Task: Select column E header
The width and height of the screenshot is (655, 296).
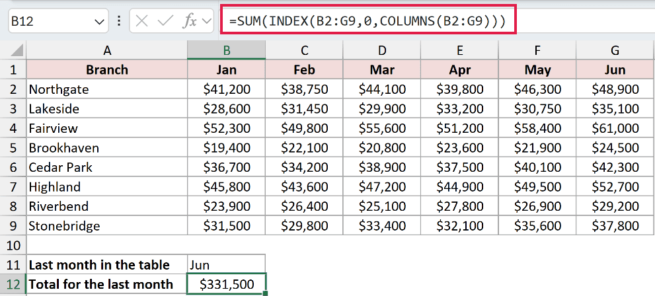Action: (x=459, y=50)
